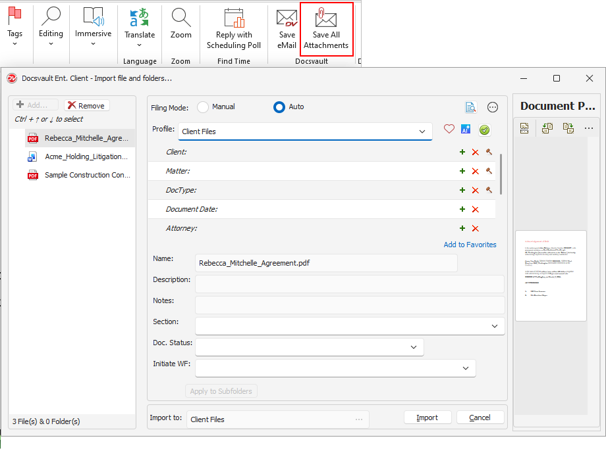
Task: Click the Import to Client Files field
Action: point(277,419)
